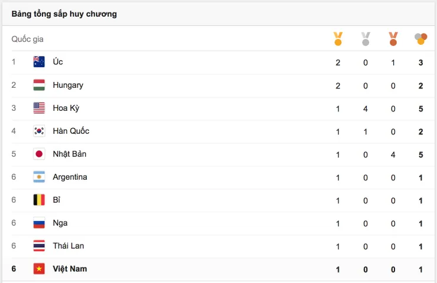Click the Quốc gia column header
The height and width of the screenshot is (283, 437).
click(x=27, y=39)
